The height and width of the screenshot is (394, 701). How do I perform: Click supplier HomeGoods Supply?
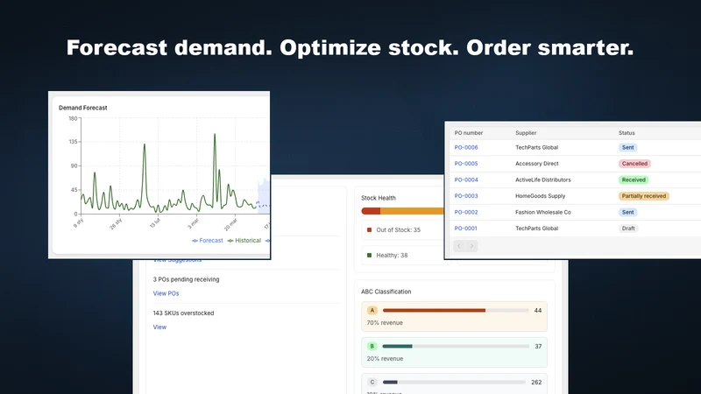click(540, 195)
